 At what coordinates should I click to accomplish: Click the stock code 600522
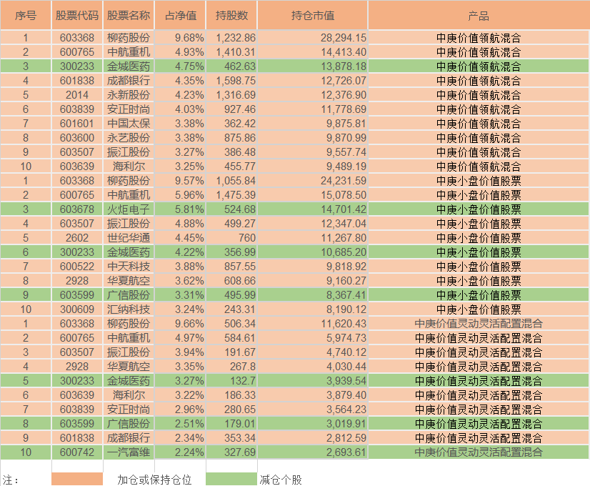tap(77, 267)
